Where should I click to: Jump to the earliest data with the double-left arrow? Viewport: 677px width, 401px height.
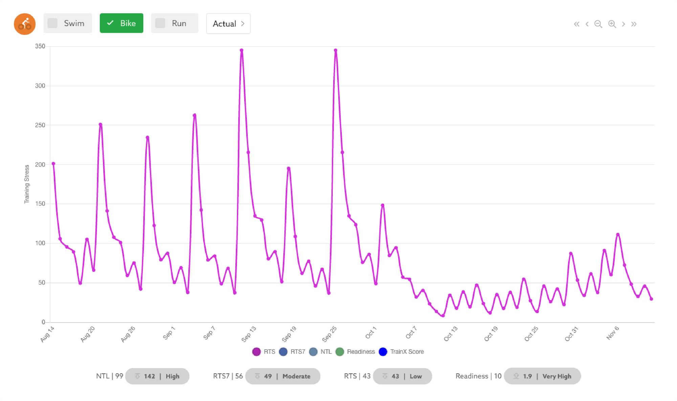576,24
